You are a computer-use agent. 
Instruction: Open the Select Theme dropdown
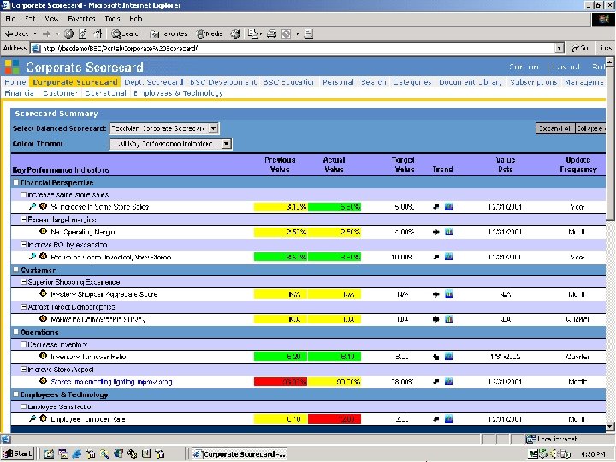coord(226,144)
